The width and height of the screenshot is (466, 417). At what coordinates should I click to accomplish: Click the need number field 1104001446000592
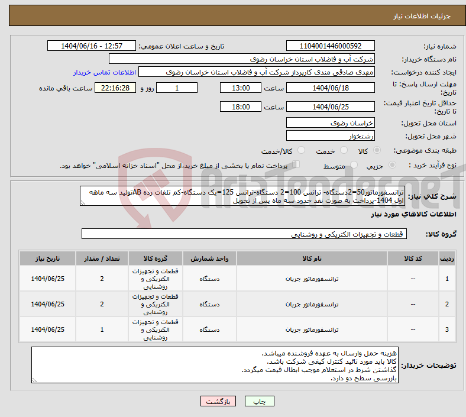point(330,46)
